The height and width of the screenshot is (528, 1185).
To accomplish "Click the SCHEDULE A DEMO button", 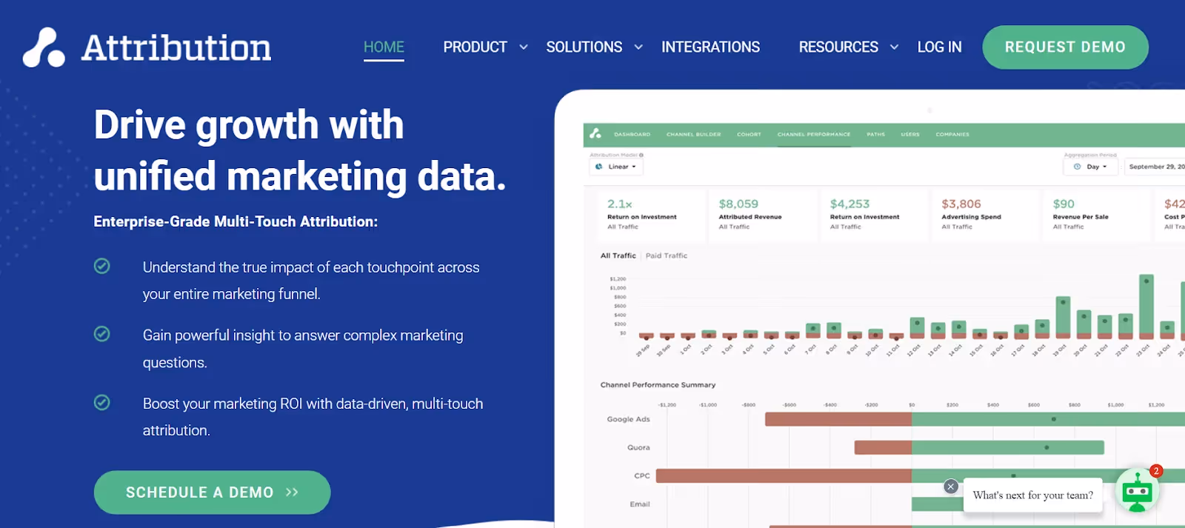I will (x=212, y=492).
